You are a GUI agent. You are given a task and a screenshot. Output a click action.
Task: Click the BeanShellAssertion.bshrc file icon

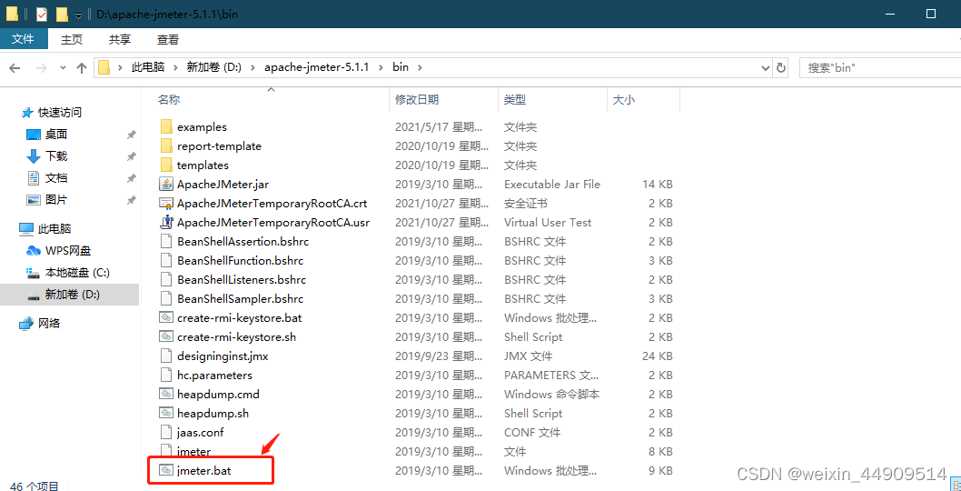pos(166,241)
